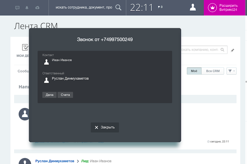Open the cloud download icon
The height and width of the screenshot is (164, 247).
click(x=37, y=8)
